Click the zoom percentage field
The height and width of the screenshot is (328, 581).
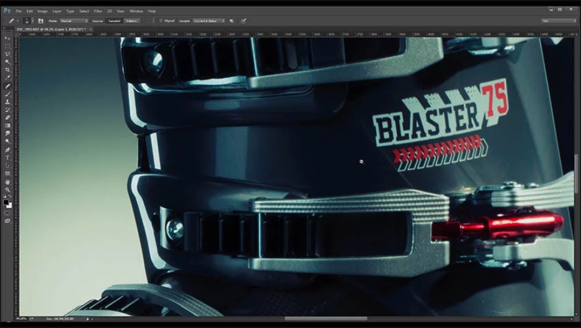point(20,319)
